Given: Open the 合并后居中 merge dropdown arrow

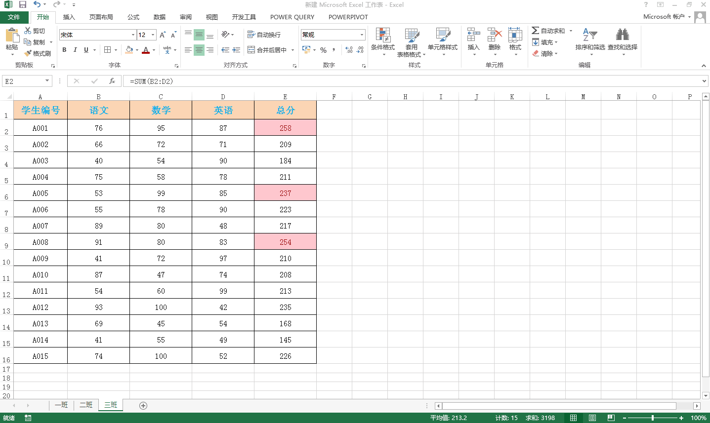Looking at the screenshot, I should [292, 50].
